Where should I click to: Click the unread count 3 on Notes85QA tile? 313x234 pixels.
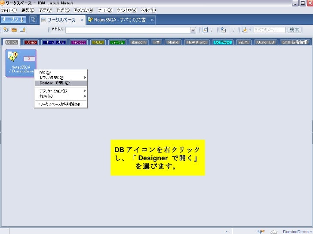coord(29,58)
